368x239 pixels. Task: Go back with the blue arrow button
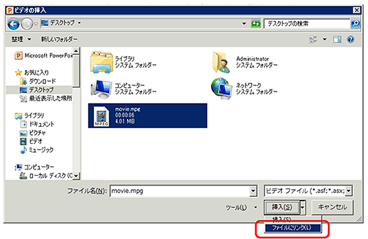13,24
